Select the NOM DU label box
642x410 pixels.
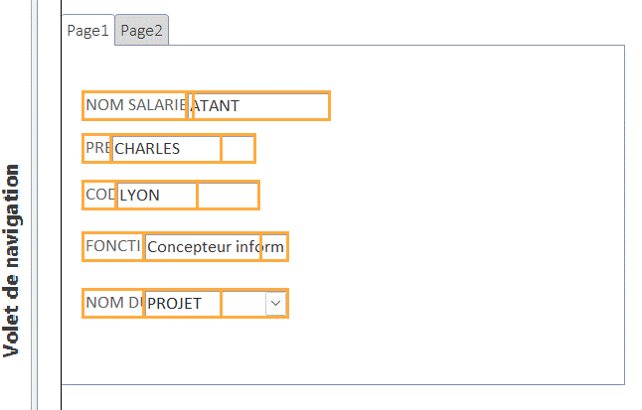[113, 303]
